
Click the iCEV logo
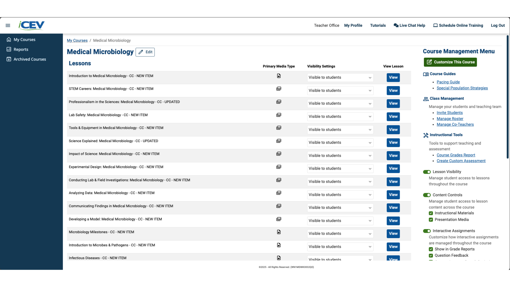pos(31,25)
